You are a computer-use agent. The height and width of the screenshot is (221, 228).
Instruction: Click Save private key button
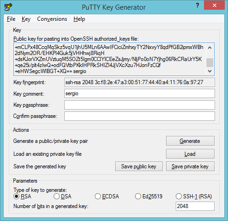(x=190, y=166)
